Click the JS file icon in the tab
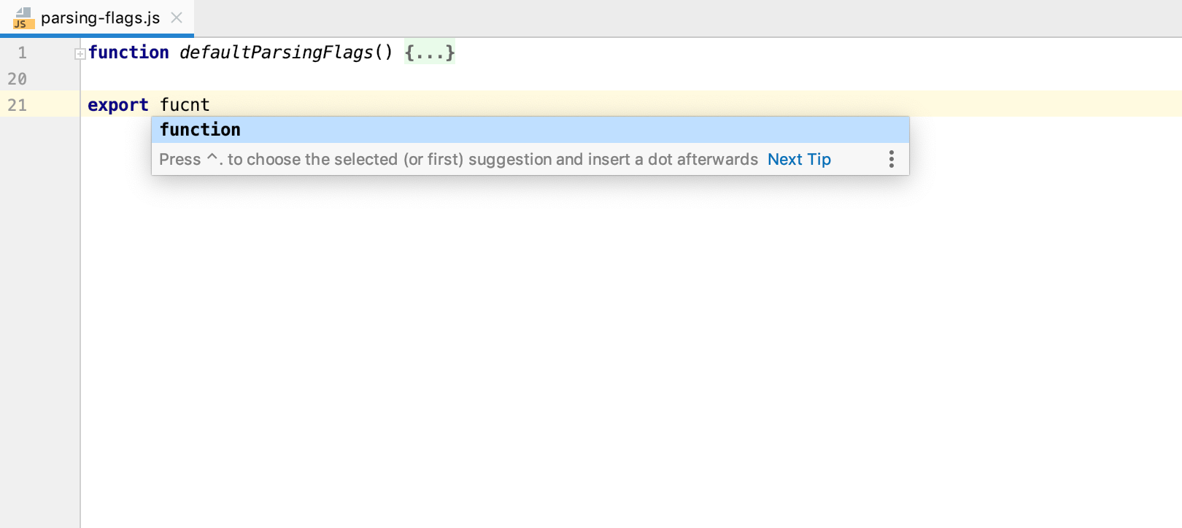 pyautogui.click(x=23, y=18)
